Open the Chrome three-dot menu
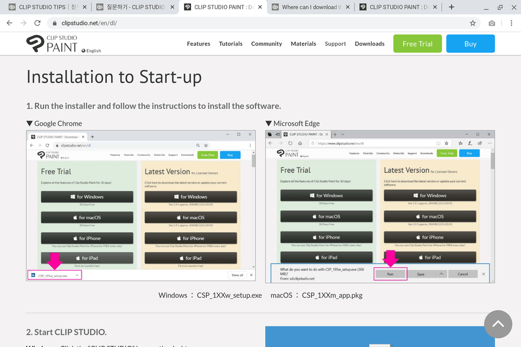Image resolution: width=521 pixels, height=347 pixels. coord(511,23)
